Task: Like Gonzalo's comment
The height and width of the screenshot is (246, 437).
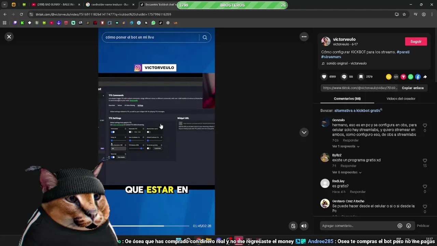Action: coord(425,125)
